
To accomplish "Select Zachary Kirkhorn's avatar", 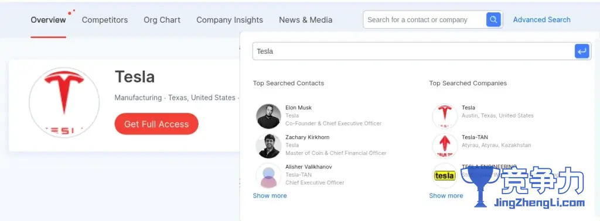I will [x=268, y=146].
